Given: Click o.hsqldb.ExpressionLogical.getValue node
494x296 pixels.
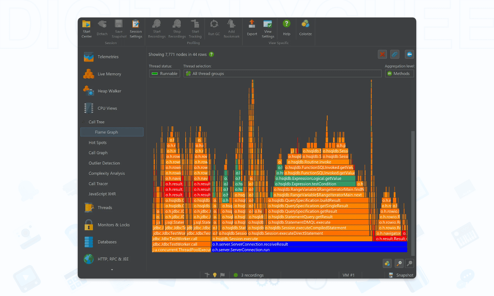Looking at the screenshot, I should coord(315,179).
